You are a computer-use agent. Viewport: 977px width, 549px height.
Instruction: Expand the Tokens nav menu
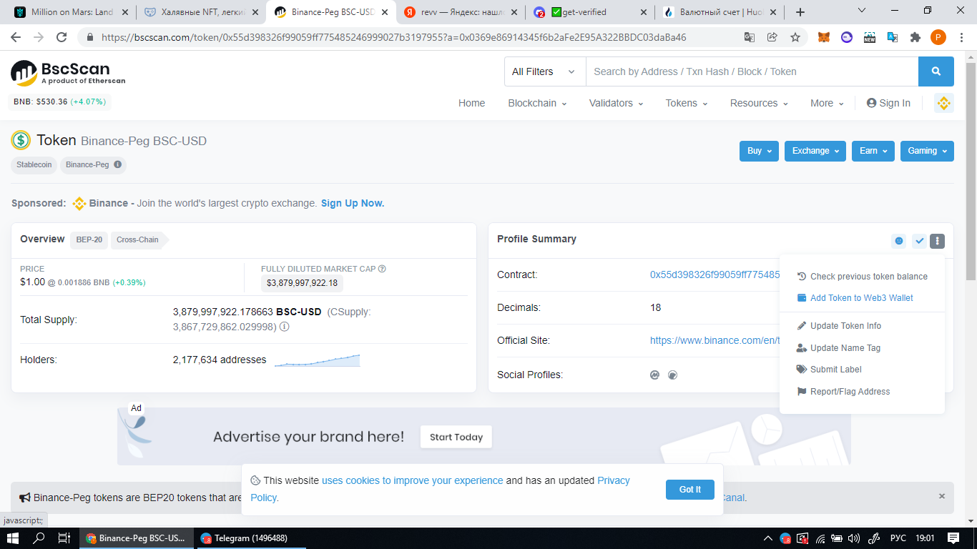pyautogui.click(x=687, y=103)
